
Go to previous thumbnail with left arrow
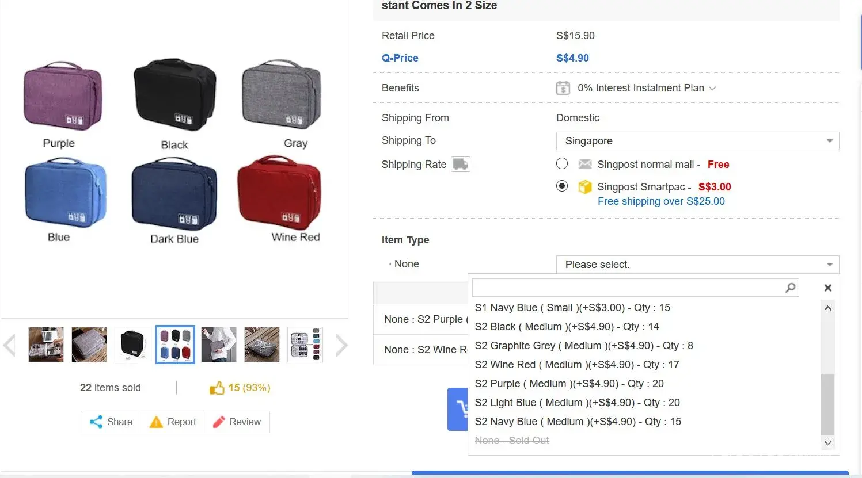(9, 345)
